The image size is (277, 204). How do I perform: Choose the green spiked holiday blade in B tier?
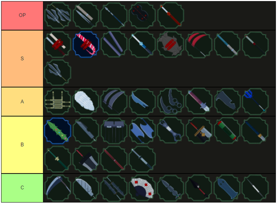click(x=58, y=131)
